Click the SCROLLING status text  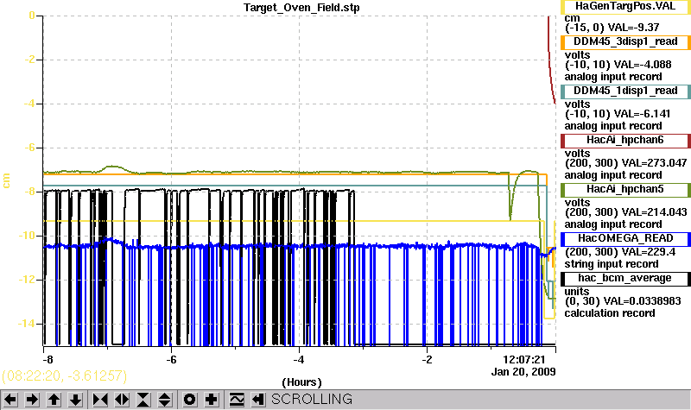pos(312,399)
